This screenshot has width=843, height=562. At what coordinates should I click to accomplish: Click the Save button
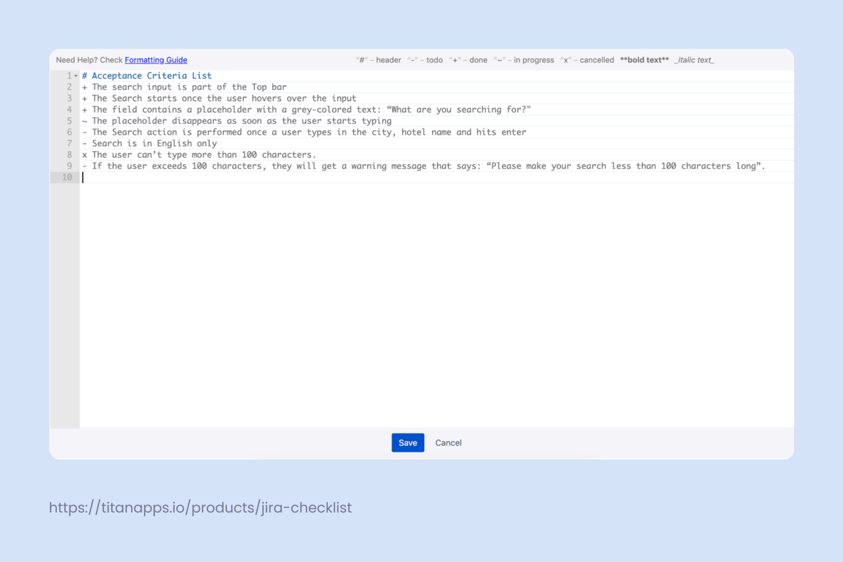tap(408, 443)
